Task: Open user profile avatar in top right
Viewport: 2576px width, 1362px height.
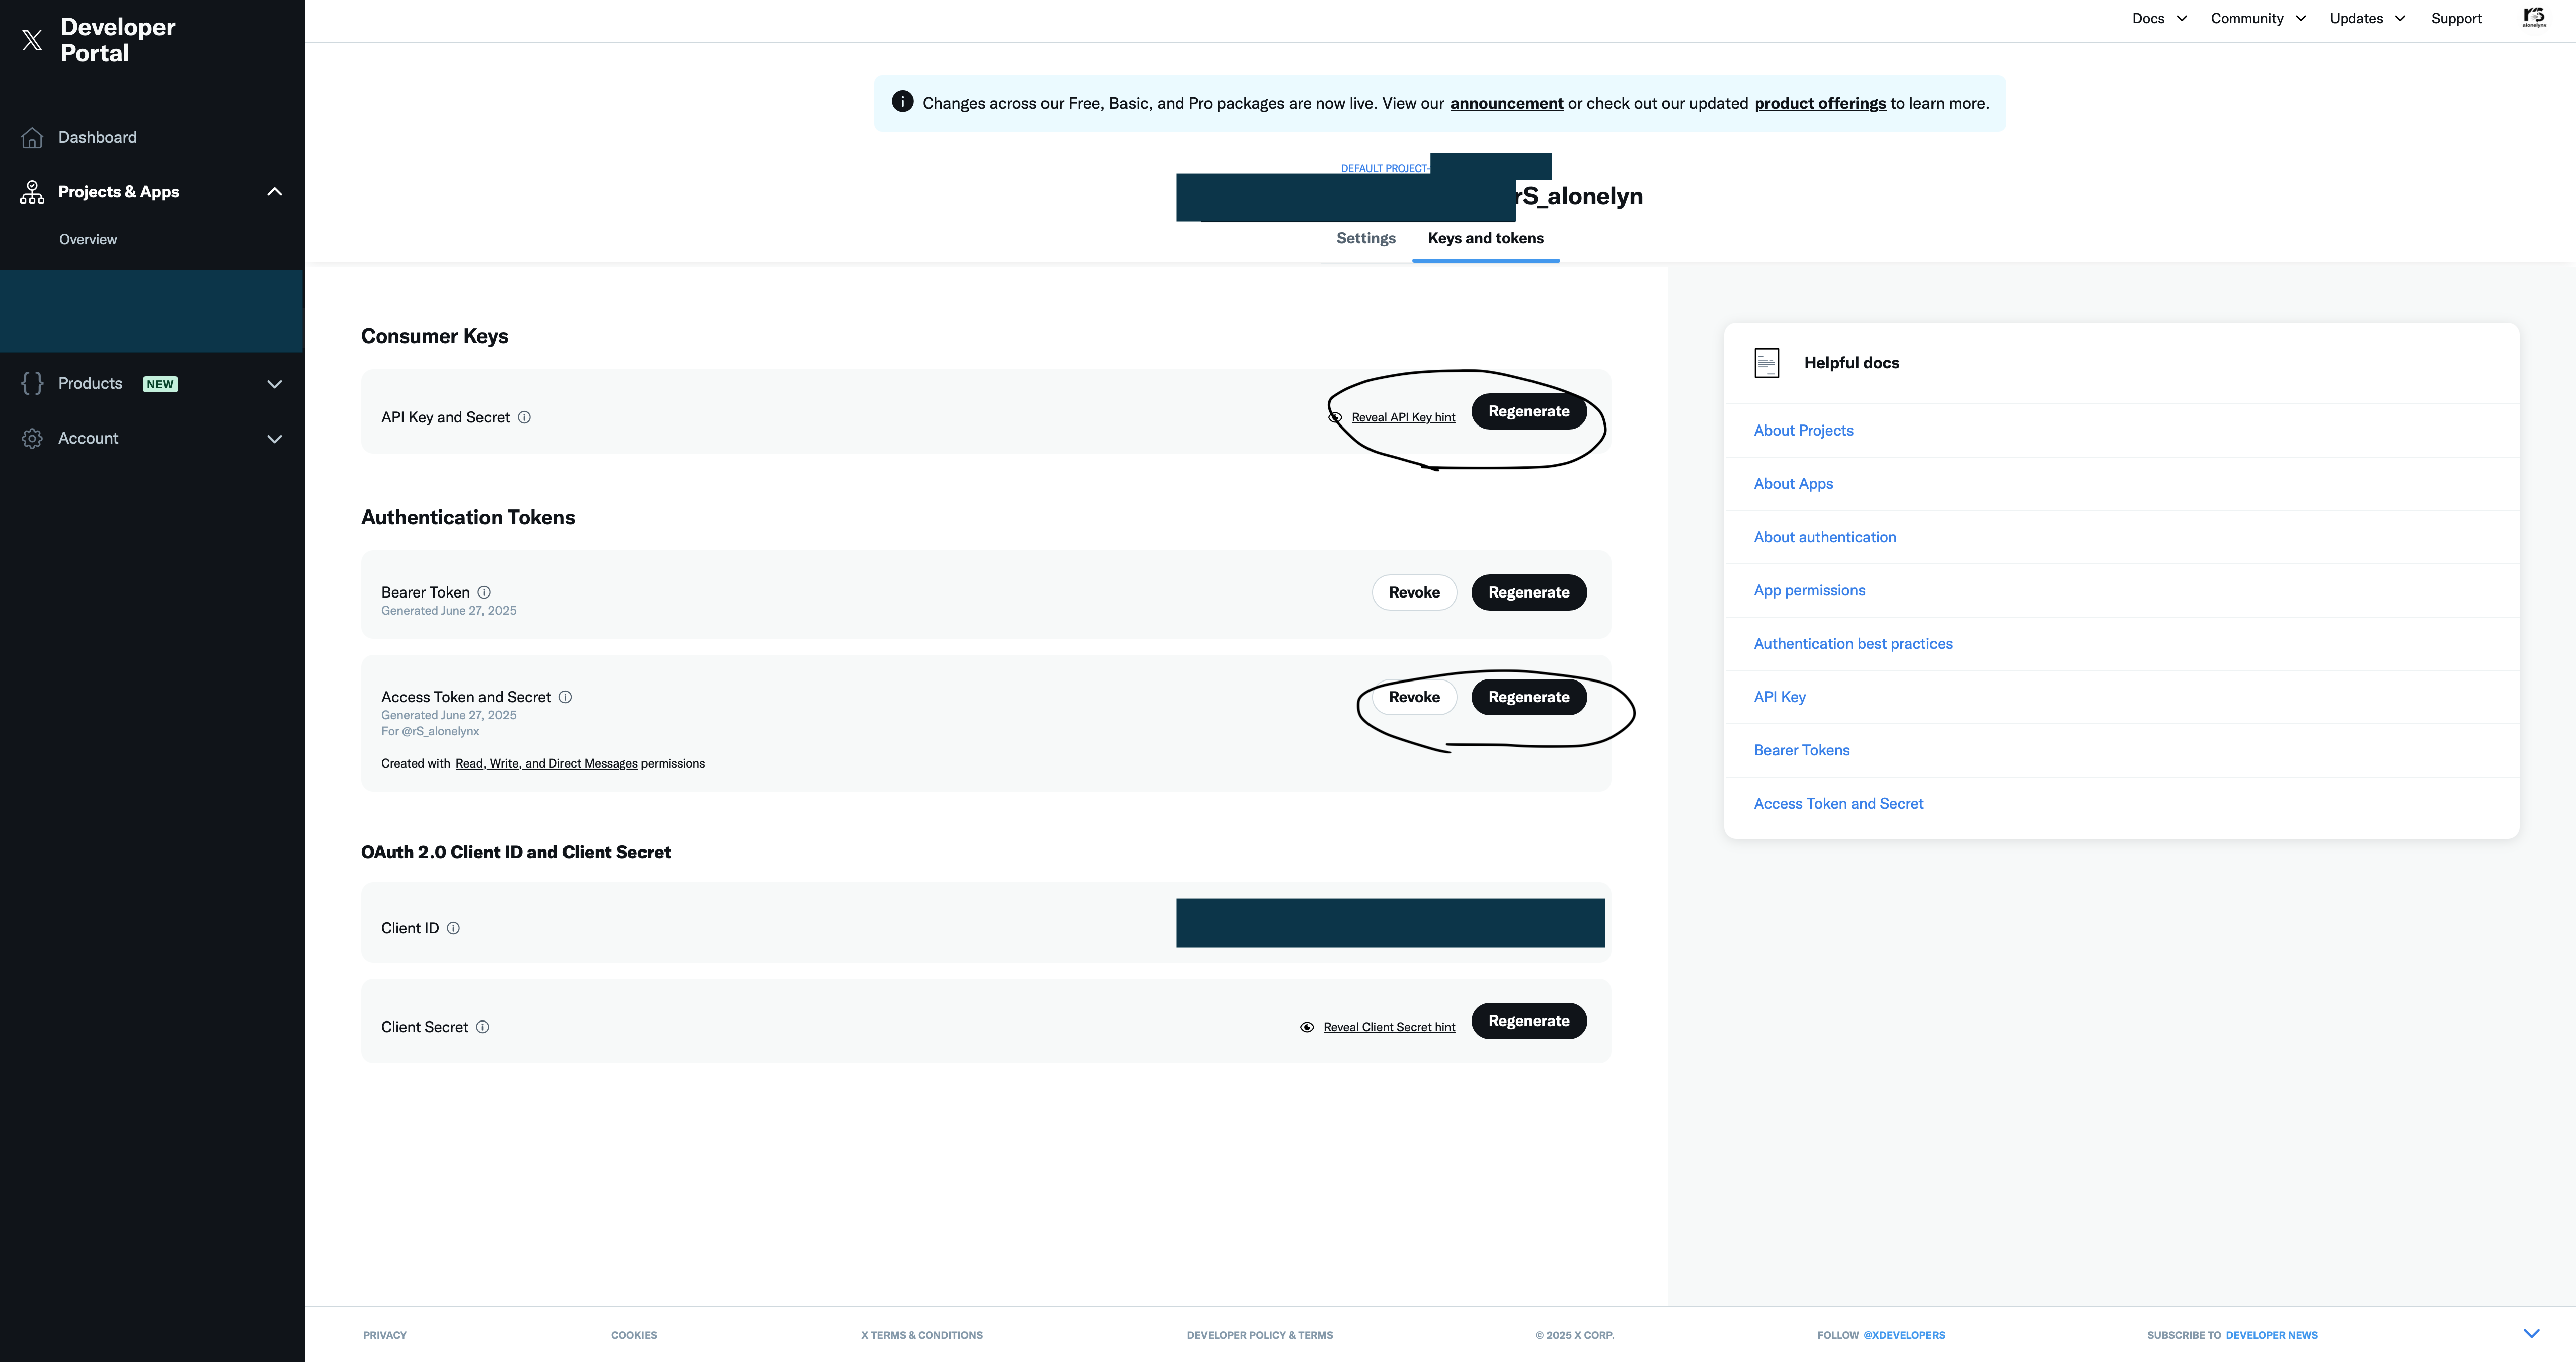Action: (x=2533, y=18)
